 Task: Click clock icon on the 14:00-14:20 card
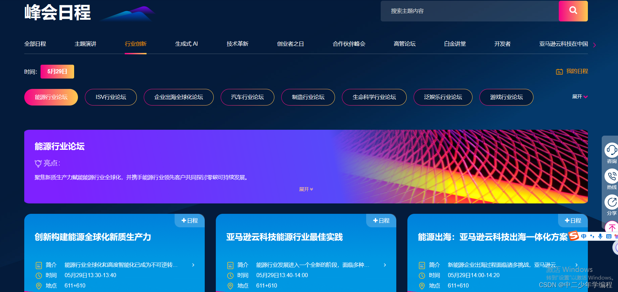click(422, 276)
